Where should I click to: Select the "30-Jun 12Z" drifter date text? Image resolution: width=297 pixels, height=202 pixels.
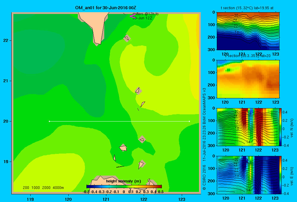click(x=142, y=18)
